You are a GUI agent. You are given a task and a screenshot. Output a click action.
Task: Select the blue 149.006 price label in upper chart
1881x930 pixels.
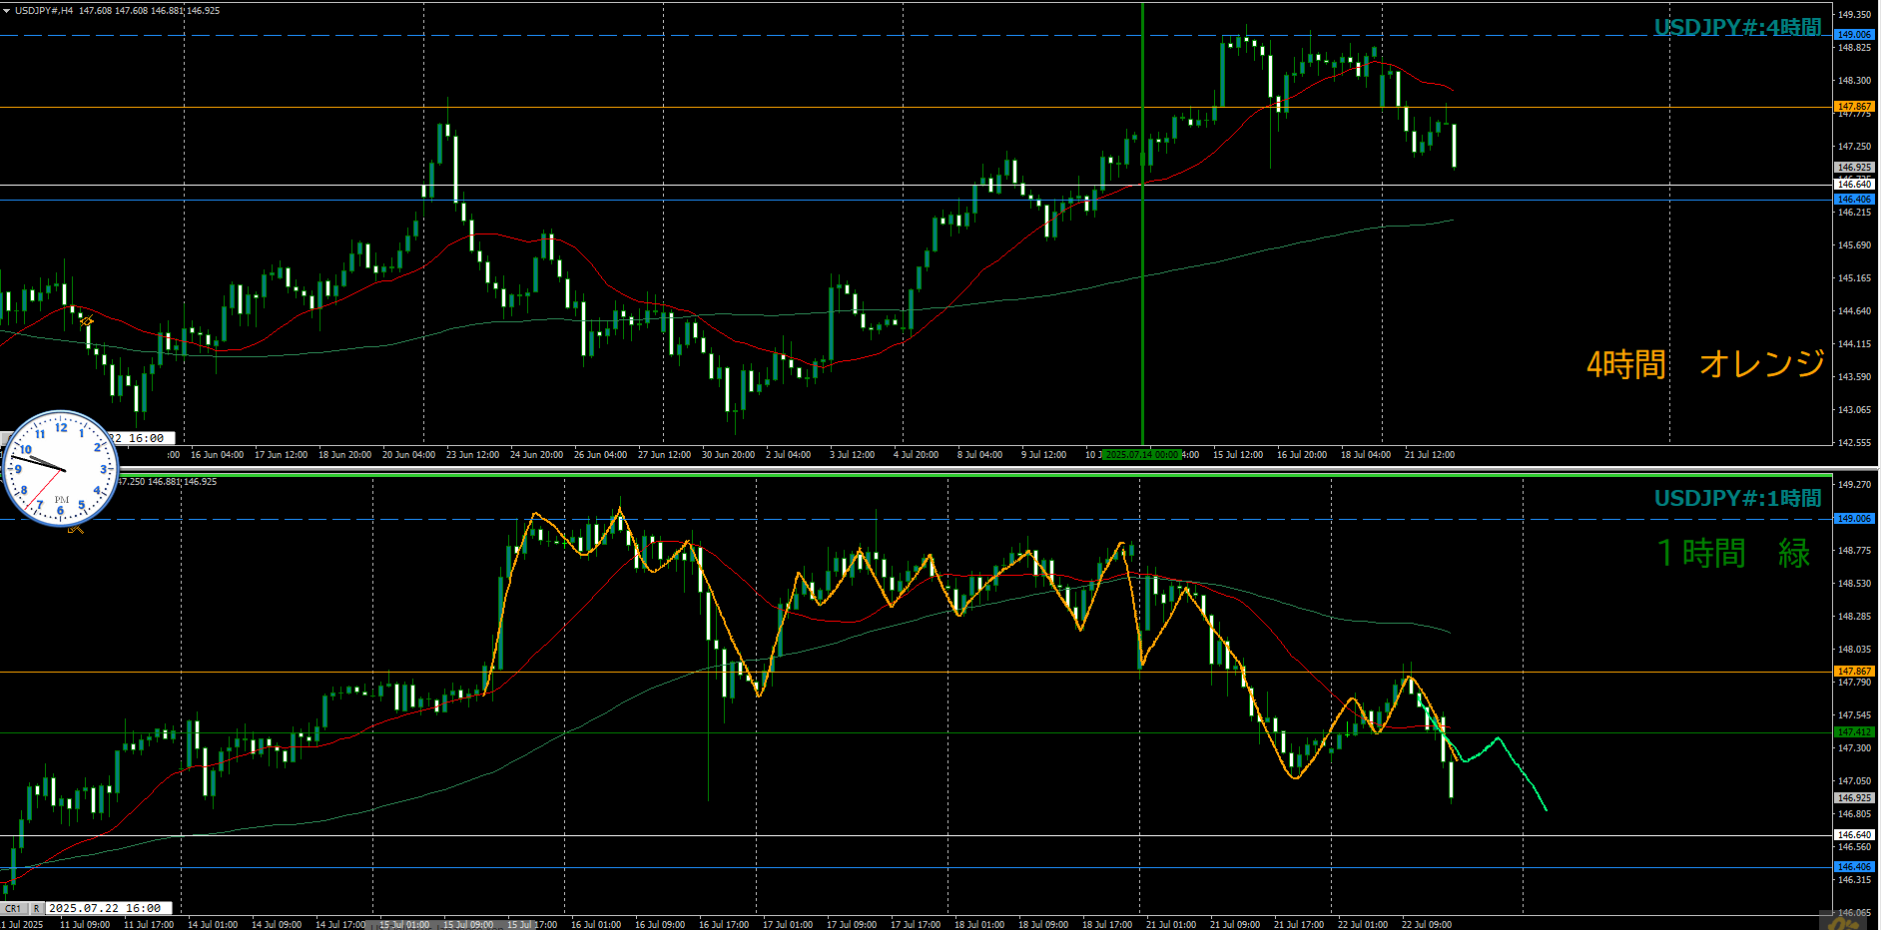point(1854,35)
